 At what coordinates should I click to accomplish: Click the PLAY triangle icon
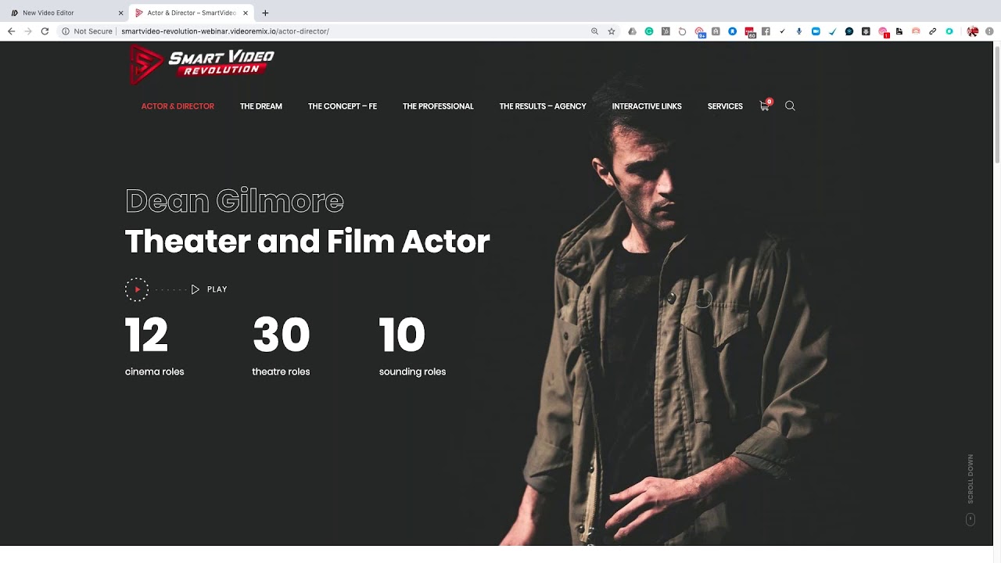(195, 289)
